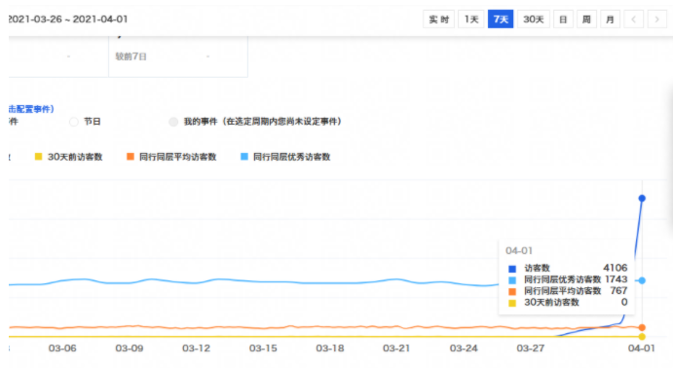Image resolution: width=673 pixels, height=368 pixels.
Task: Go to previous period arrow
Action: (633, 19)
